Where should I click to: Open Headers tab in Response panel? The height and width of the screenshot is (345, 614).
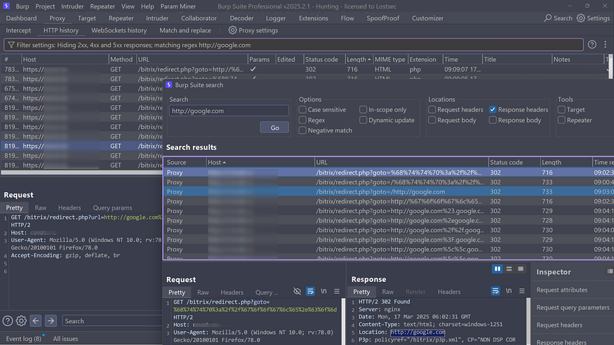pos(449,292)
